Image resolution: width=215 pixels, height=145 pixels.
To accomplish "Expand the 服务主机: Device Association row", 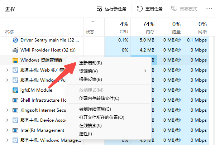I will point(8,120).
